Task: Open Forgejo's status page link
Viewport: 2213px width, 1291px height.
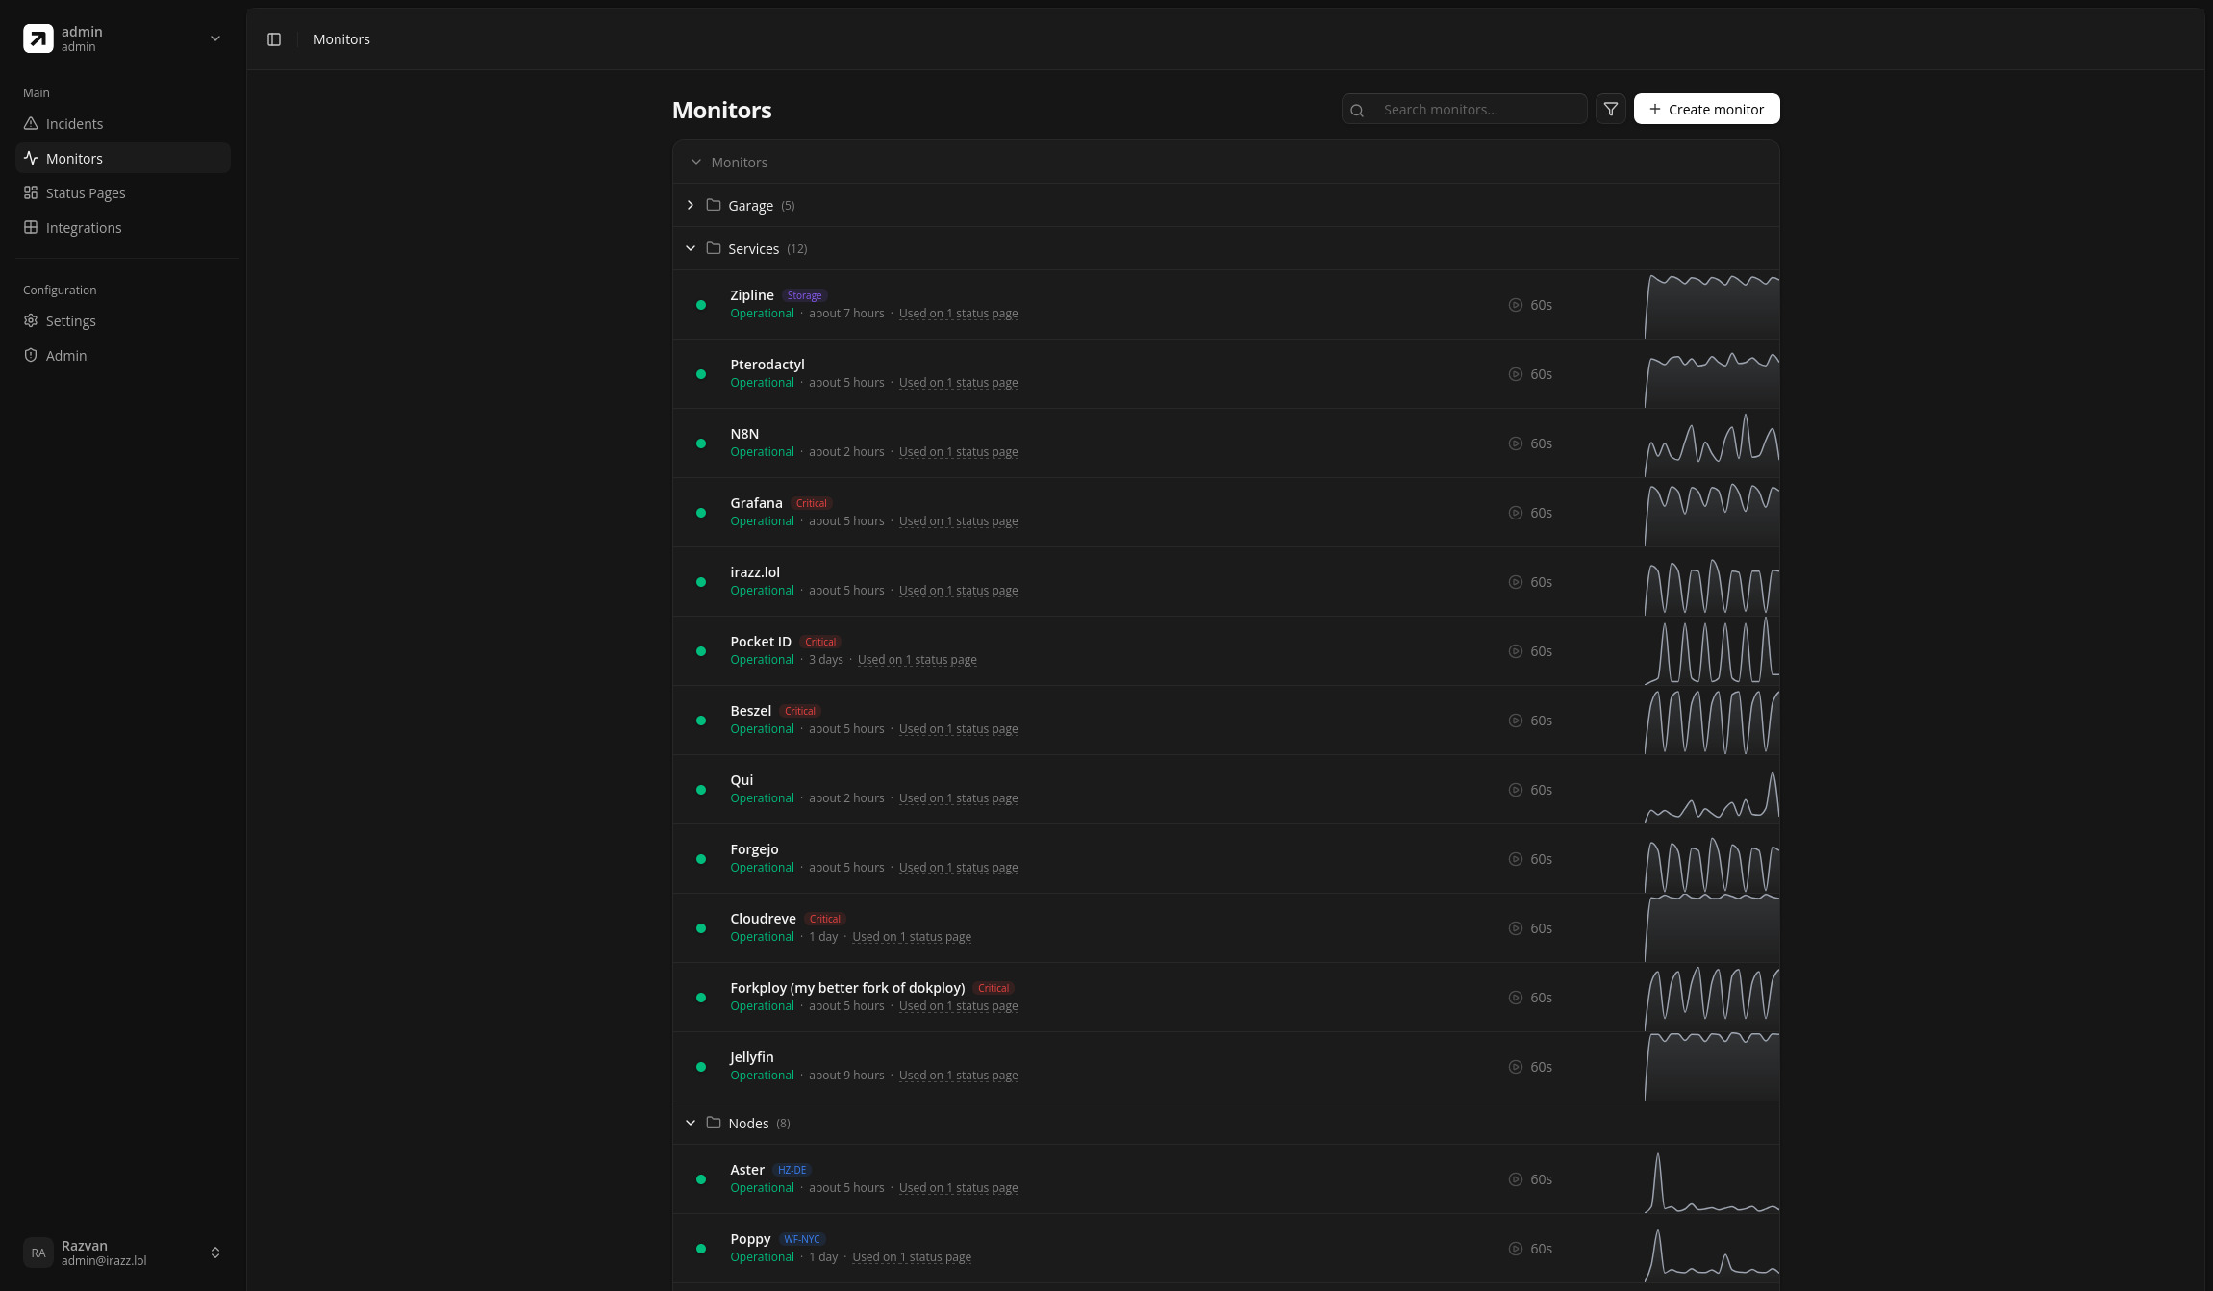Action: (958, 868)
